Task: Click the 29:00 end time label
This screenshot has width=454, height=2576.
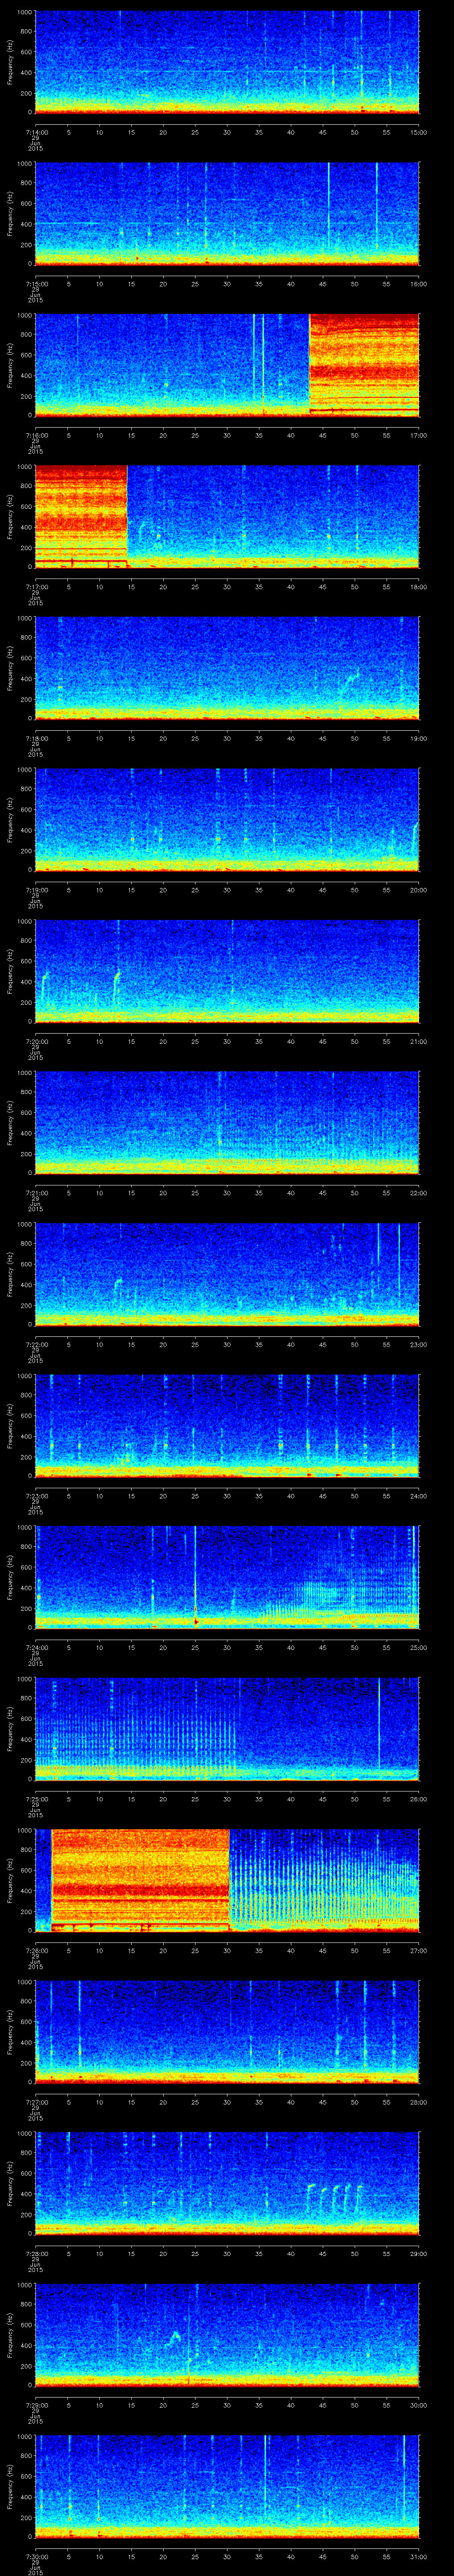Action: click(418, 2254)
